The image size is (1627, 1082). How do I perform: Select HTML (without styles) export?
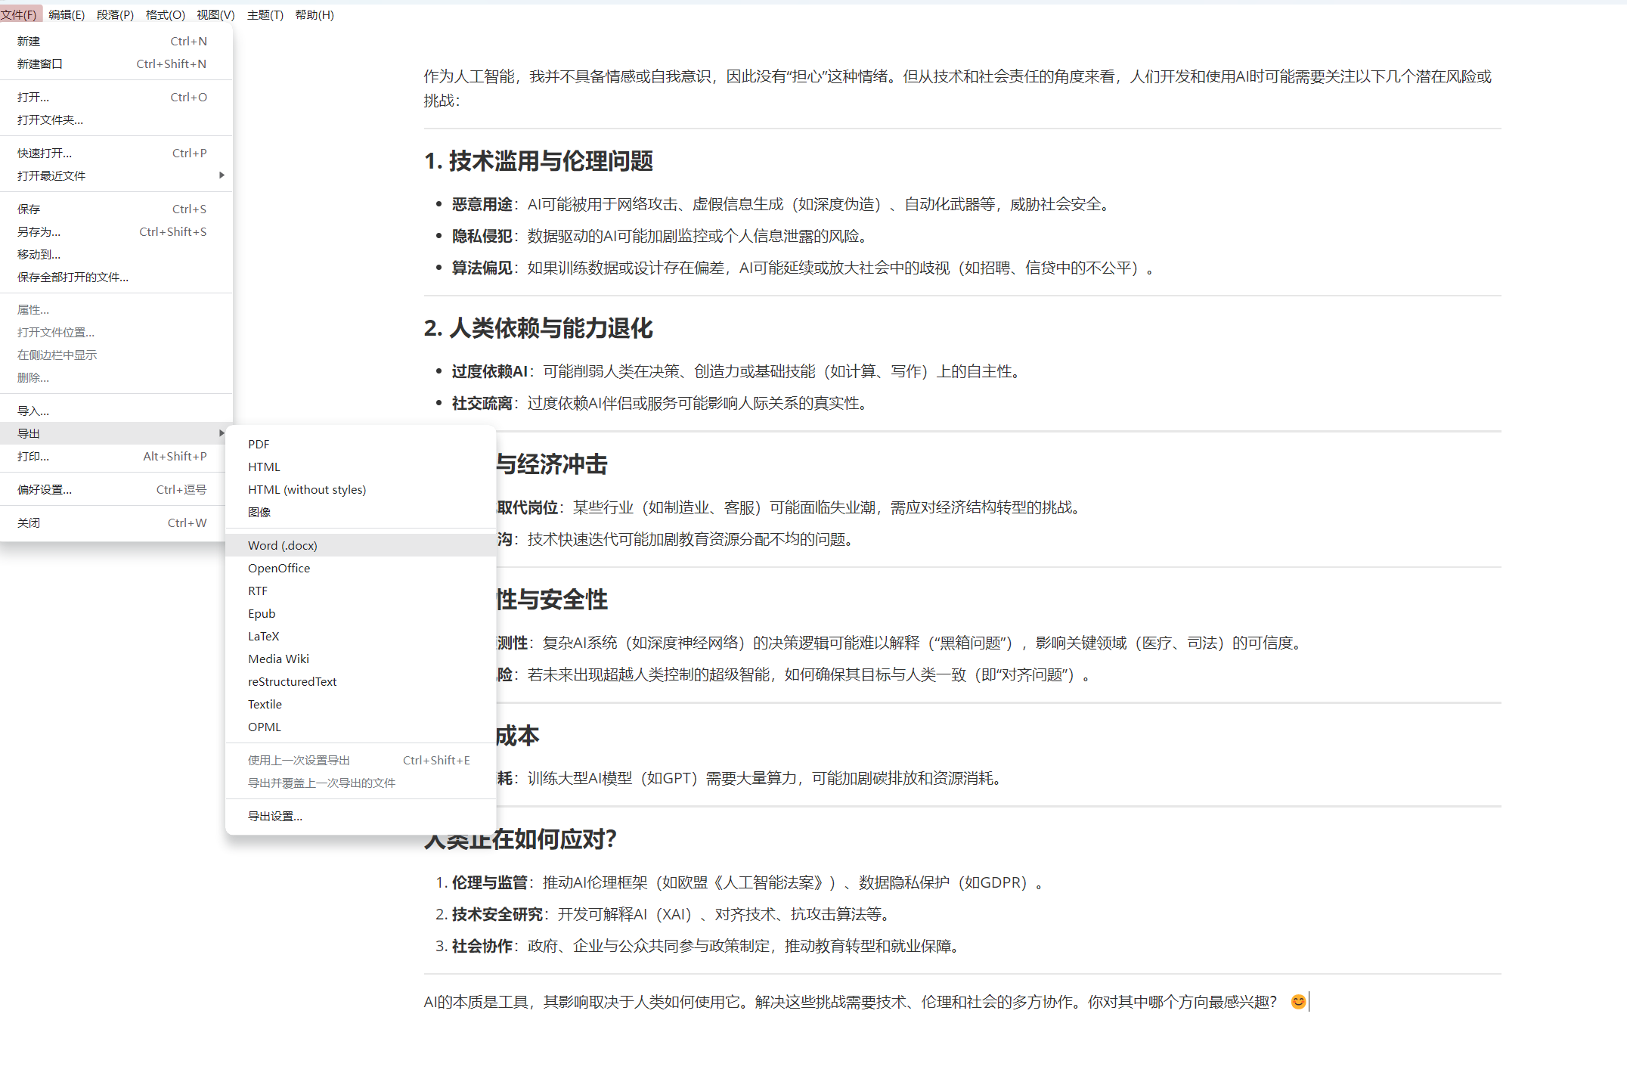(x=307, y=489)
